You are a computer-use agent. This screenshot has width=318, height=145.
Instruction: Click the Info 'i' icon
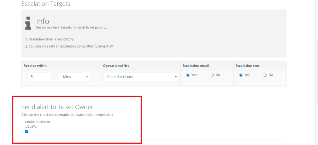tap(28, 23)
